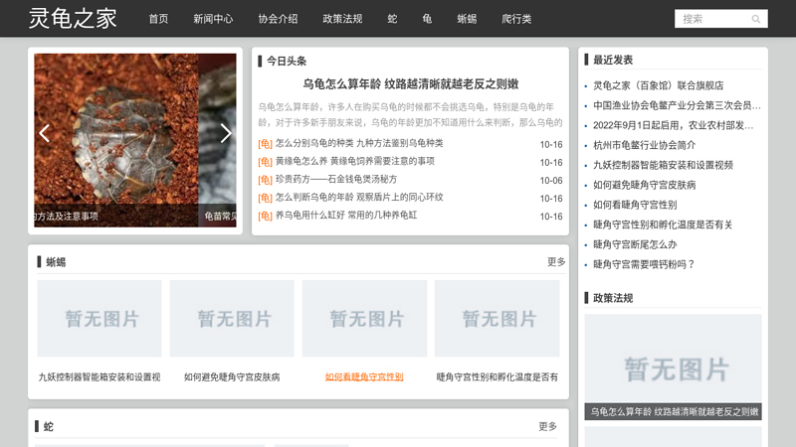The height and width of the screenshot is (447, 796).
Task: Open 中国渔业协会龟鳖产业分会第三次会员 link
Action: coord(677,105)
